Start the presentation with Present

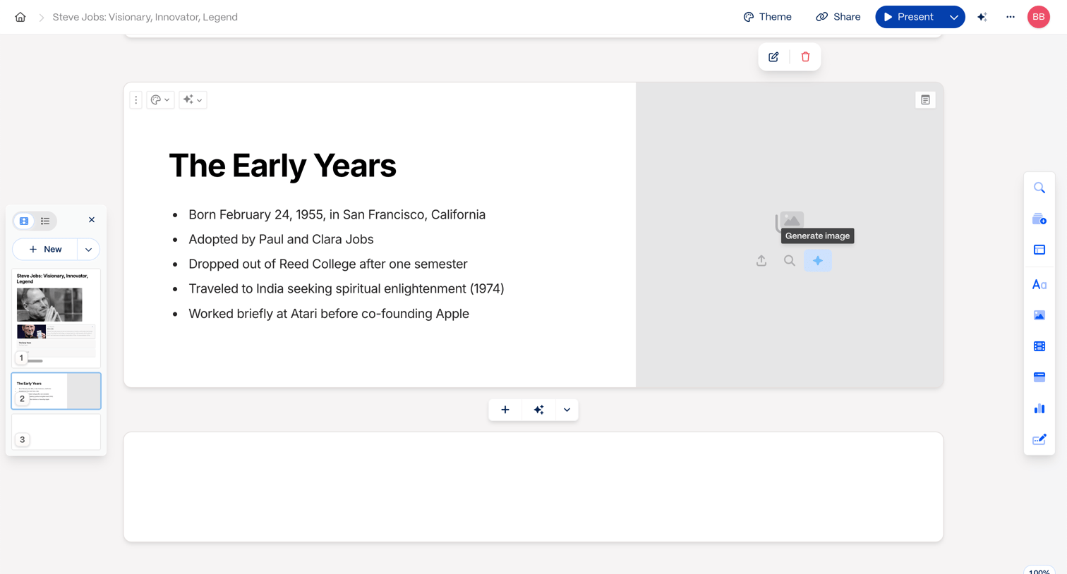[x=909, y=17]
